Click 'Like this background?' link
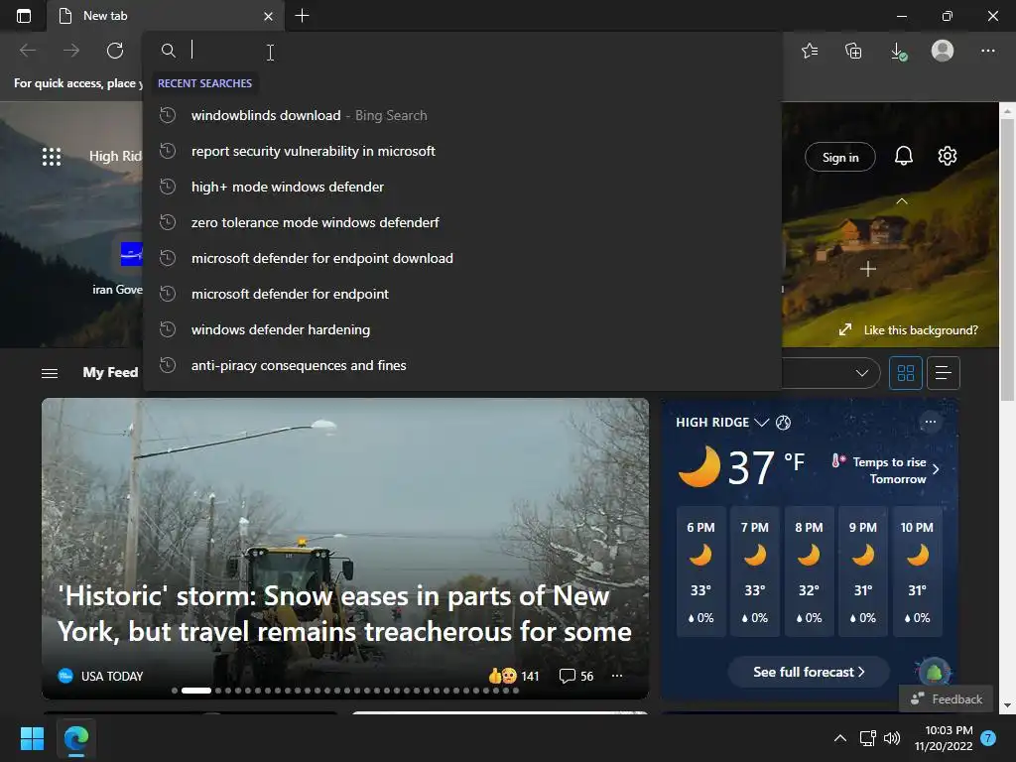 click(920, 329)
